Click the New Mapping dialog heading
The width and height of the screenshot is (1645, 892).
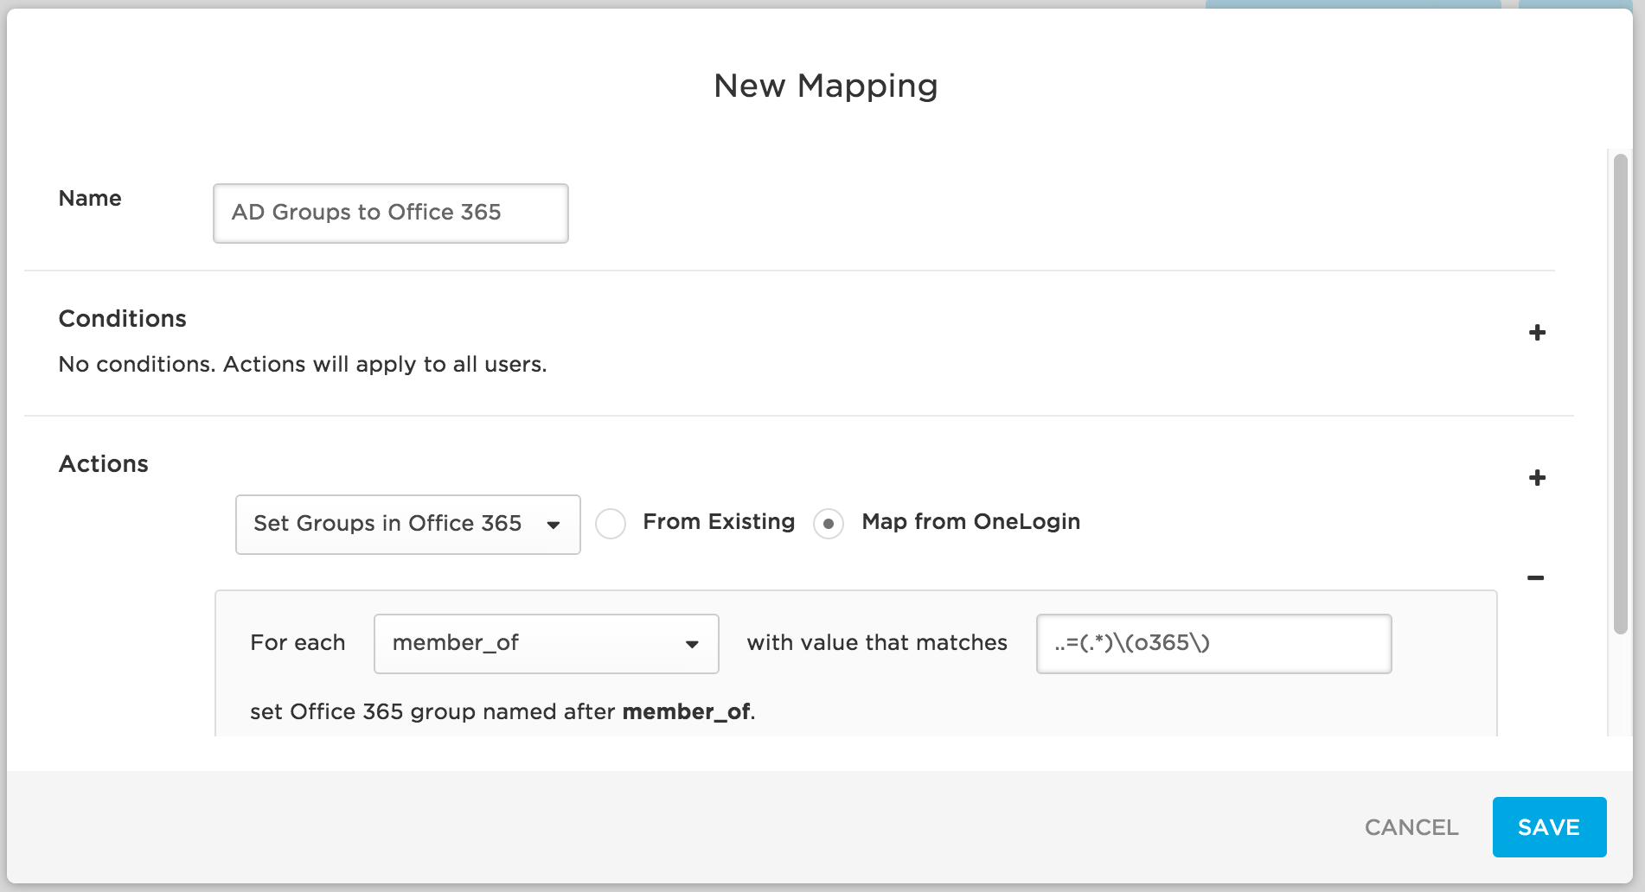click(824, 85)
